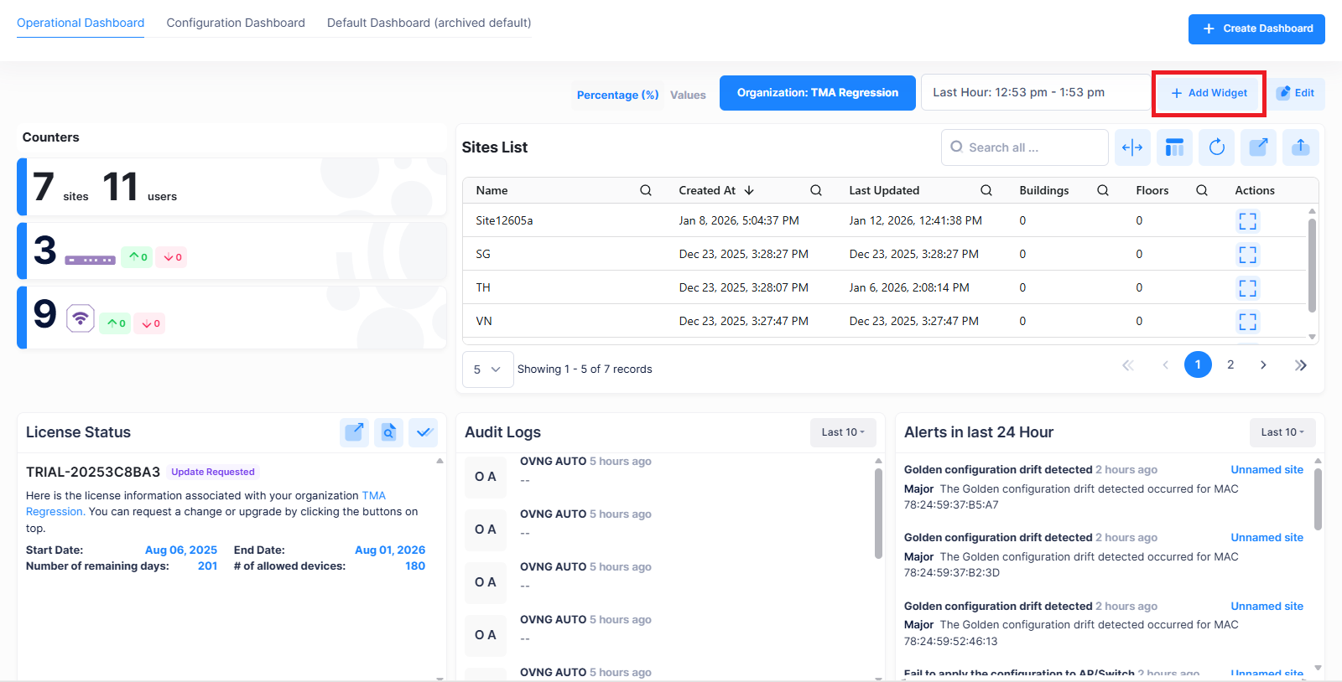Click the search icon in Name column

pyautogui.click(x=646, y=191)
